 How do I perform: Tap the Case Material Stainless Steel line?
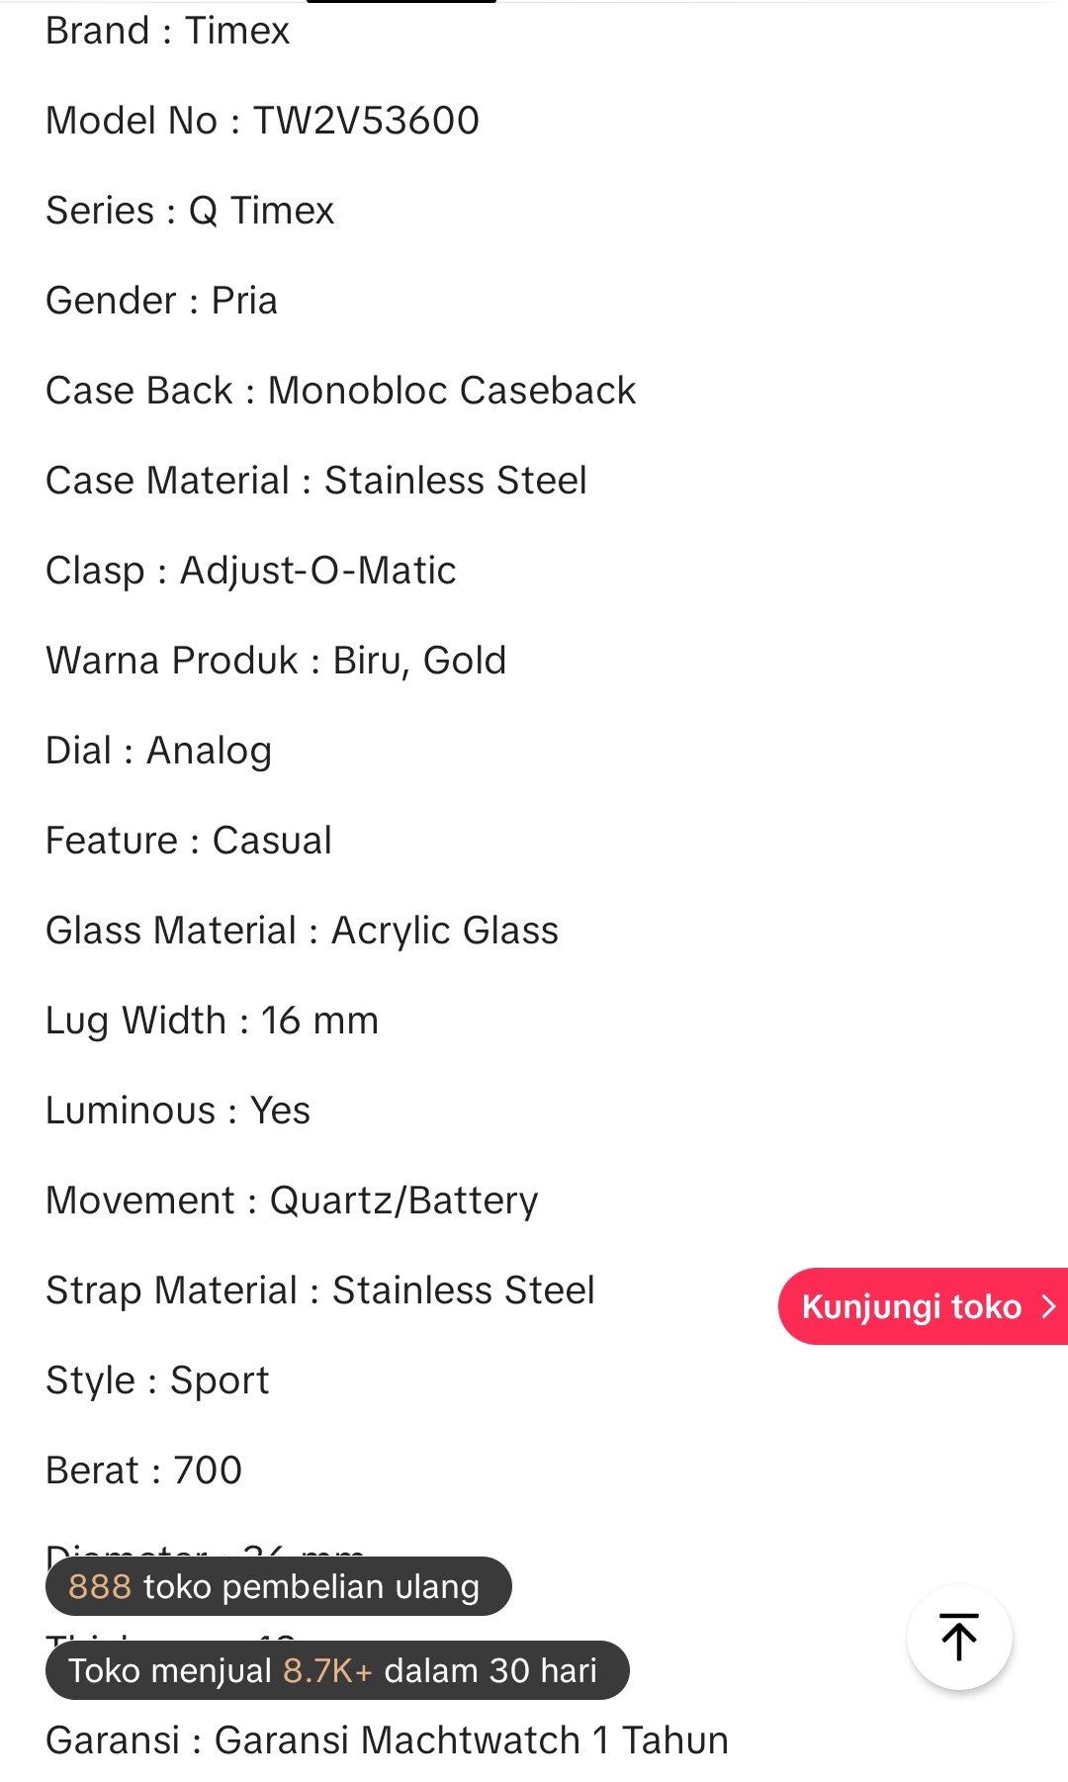315,481
